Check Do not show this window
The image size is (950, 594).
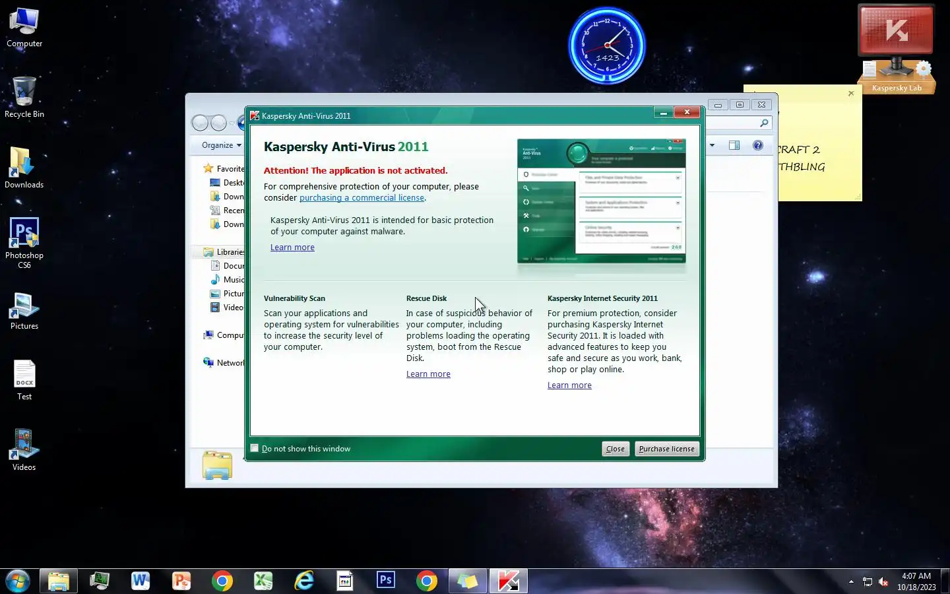click(255, 448)
